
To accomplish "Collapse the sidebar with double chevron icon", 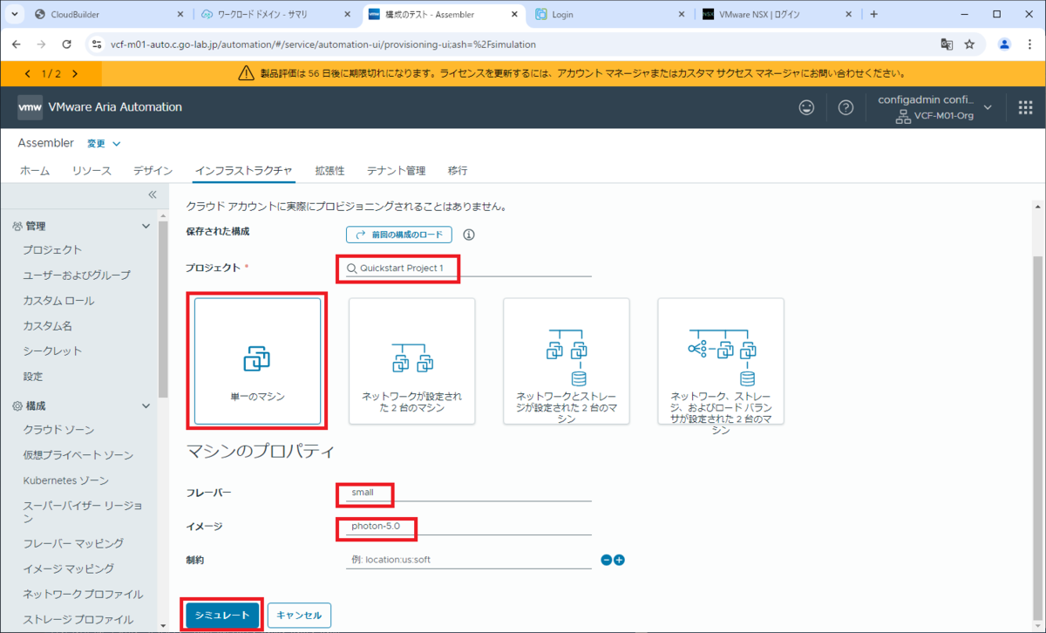I will coord(152,194).
